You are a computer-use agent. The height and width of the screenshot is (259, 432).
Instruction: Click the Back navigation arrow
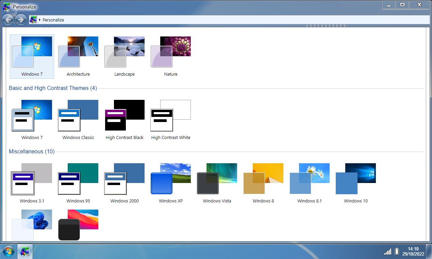8,19
